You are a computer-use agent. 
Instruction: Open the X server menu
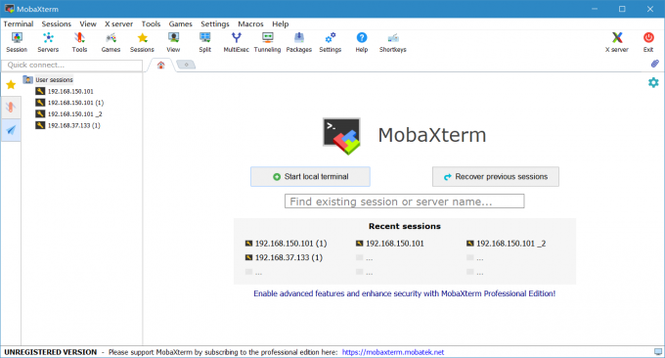[x=118, y=23]
